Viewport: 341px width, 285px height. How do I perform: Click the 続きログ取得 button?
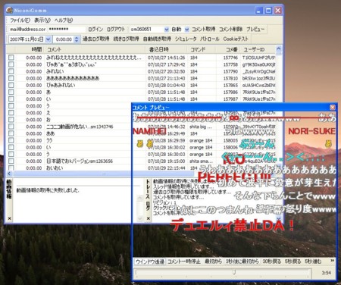click(x=127, y=39)
